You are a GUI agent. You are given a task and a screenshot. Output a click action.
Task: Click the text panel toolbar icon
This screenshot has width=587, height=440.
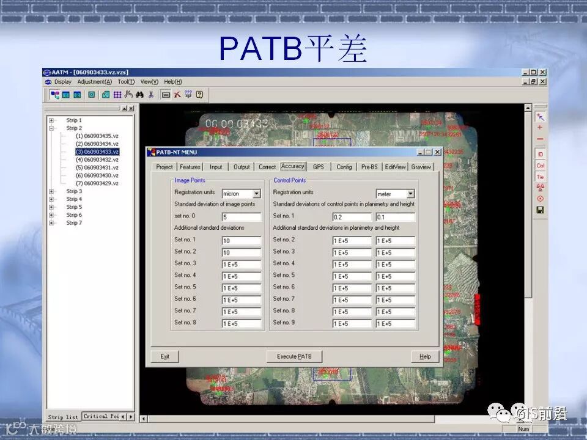tap(166, 95)
